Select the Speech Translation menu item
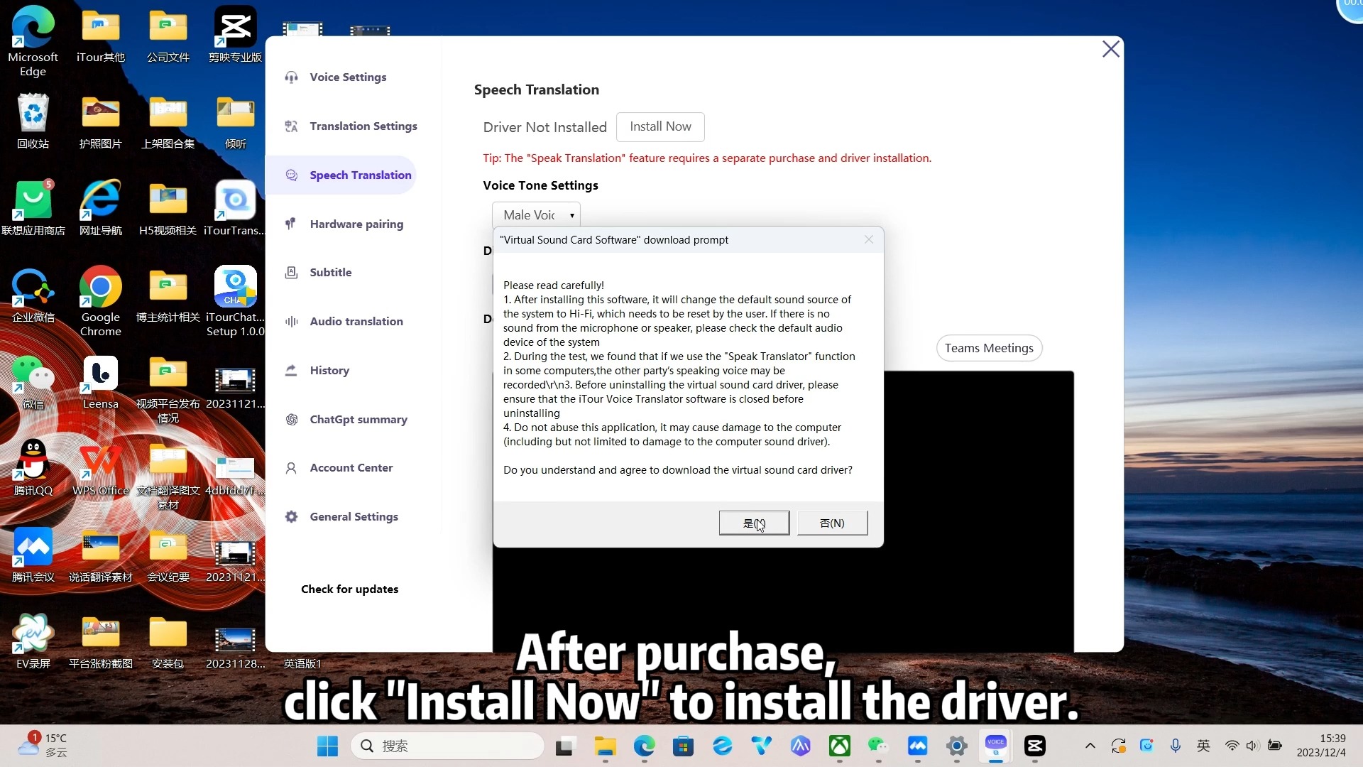The image size is (1363, 767). pyautogui.click(x=360, y=175)
